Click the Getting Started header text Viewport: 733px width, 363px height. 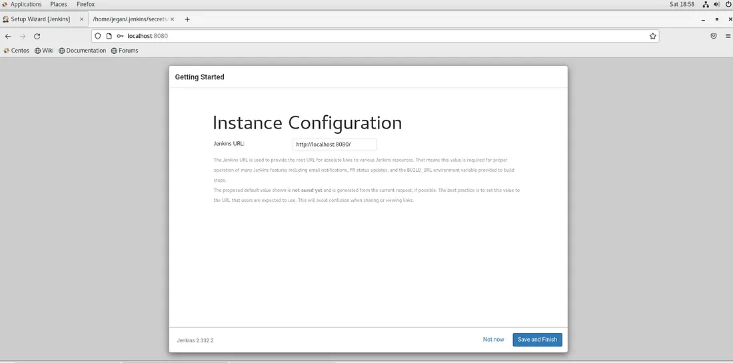coord(200,77)
